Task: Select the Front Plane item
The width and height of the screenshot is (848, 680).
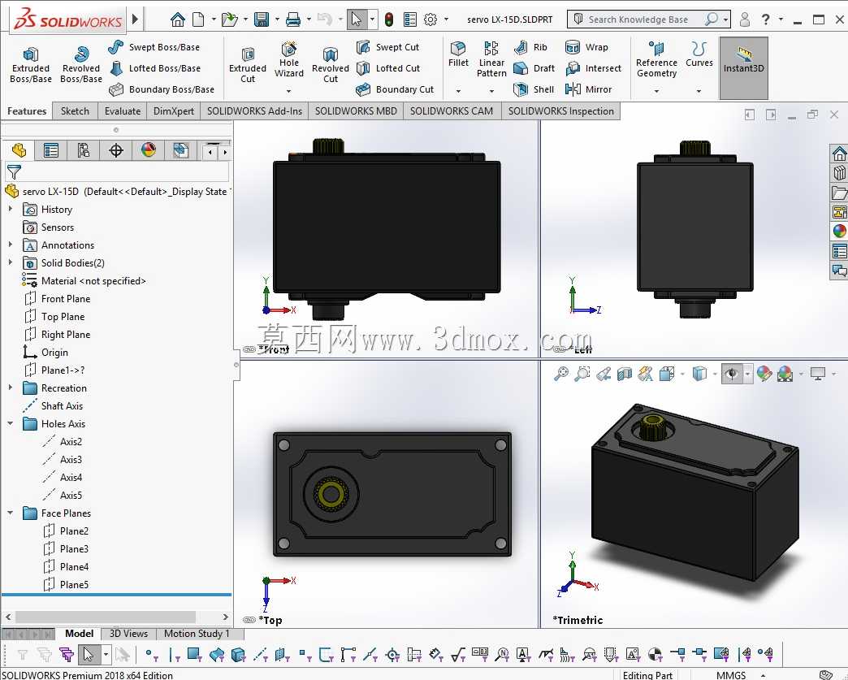Action: coord(58,299)
